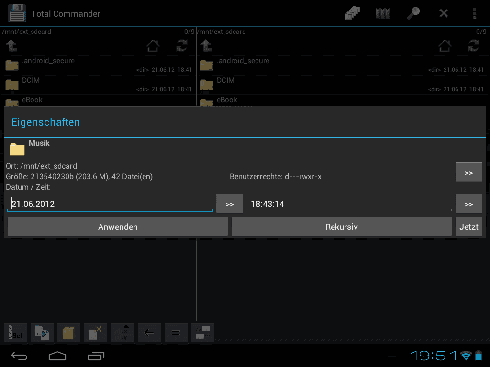Click the Anwenden button

[x=118, y=227]
